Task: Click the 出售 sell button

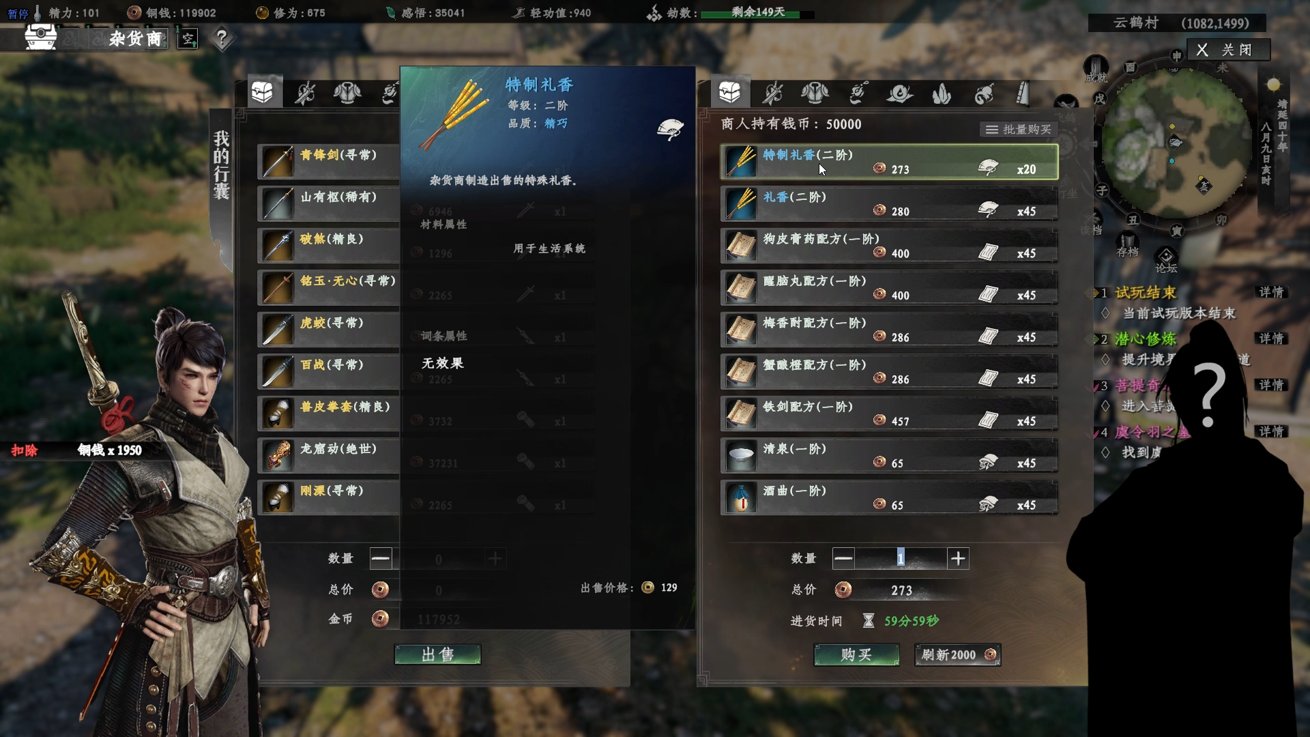Action: coord(437,654)
